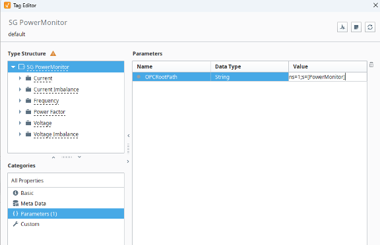Click the documentation note icon
Image resolution: width=380 pixels, height=245 pixels.
click(356, 27)
